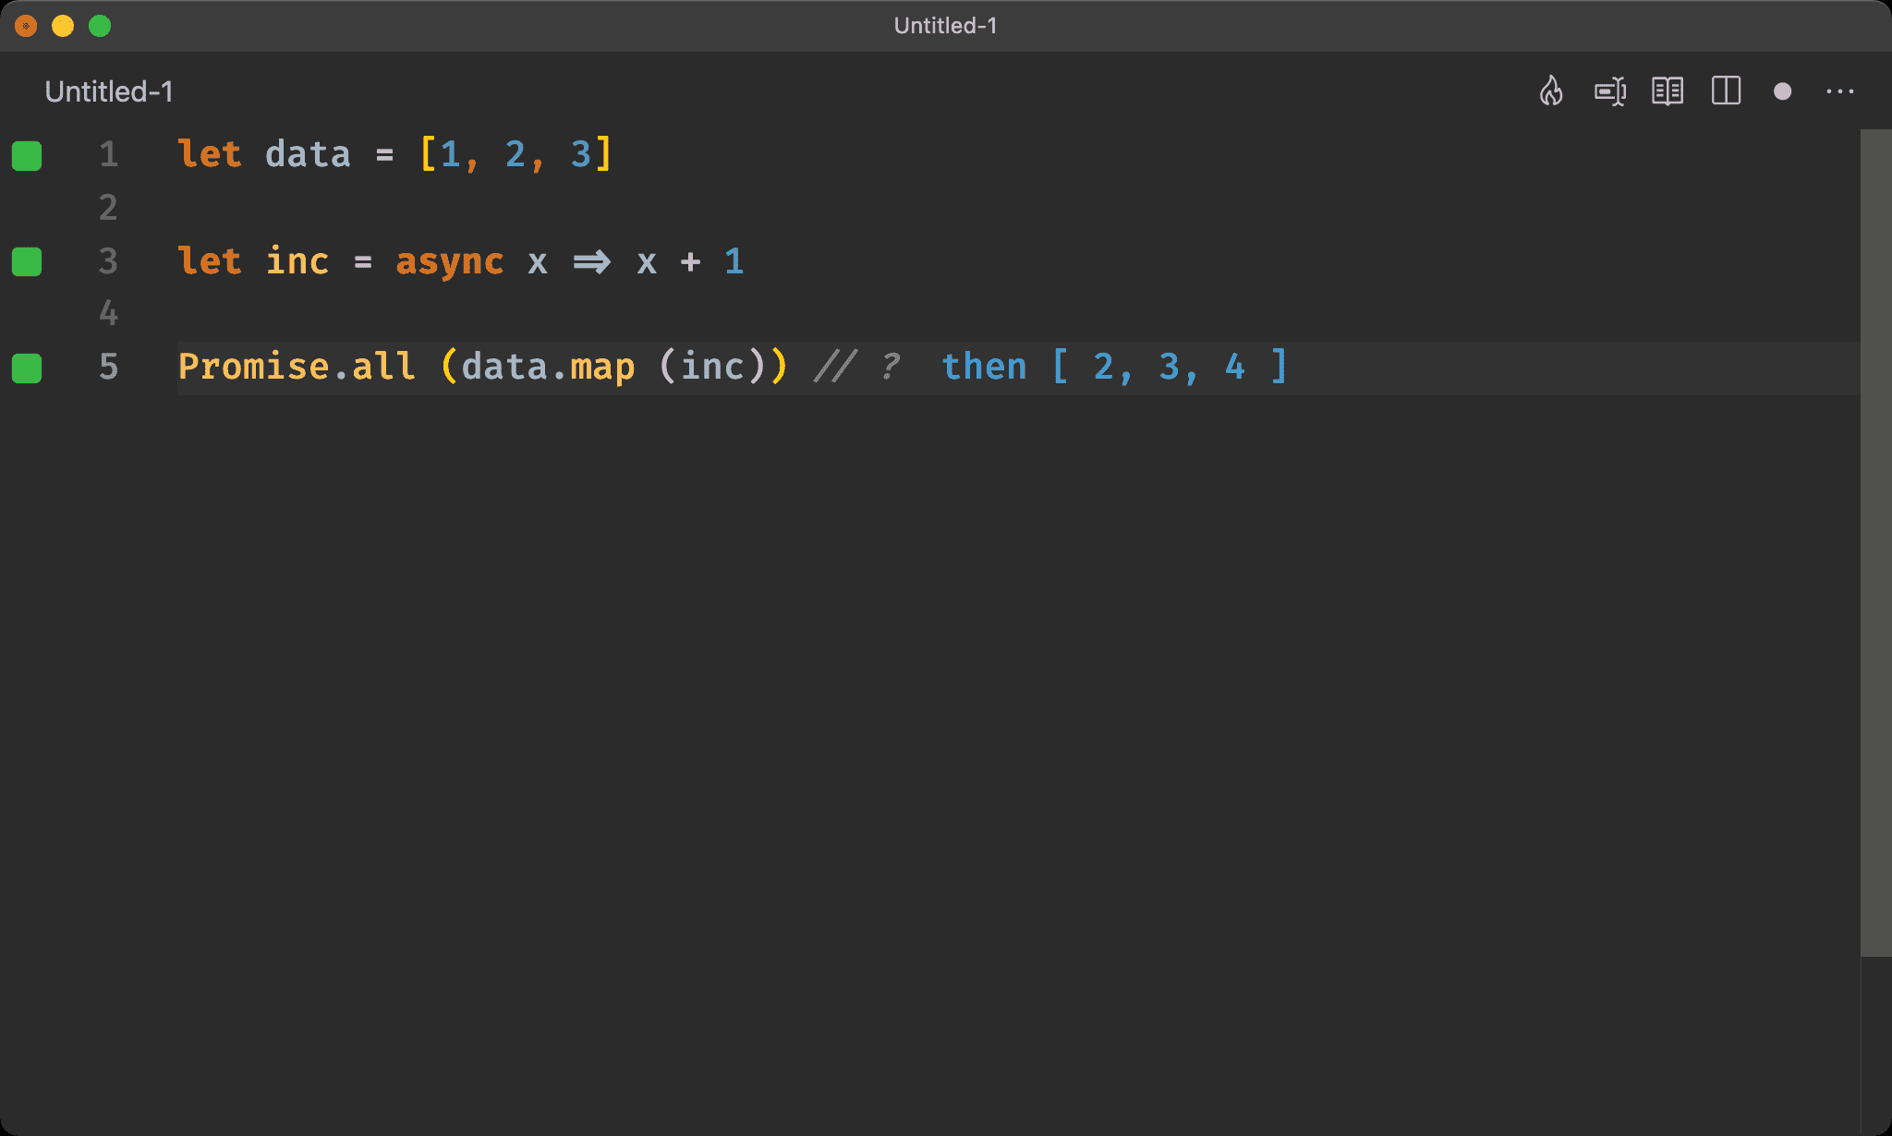1892x1136 pixels.
Task: Click green coverage marker on line 3
Action: pos(27,262)
